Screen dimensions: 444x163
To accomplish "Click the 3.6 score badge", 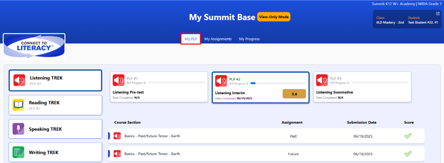I will [294, 94].
